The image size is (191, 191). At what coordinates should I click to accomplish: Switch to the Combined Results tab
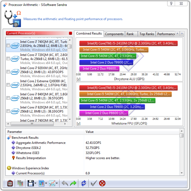(89, 33)
